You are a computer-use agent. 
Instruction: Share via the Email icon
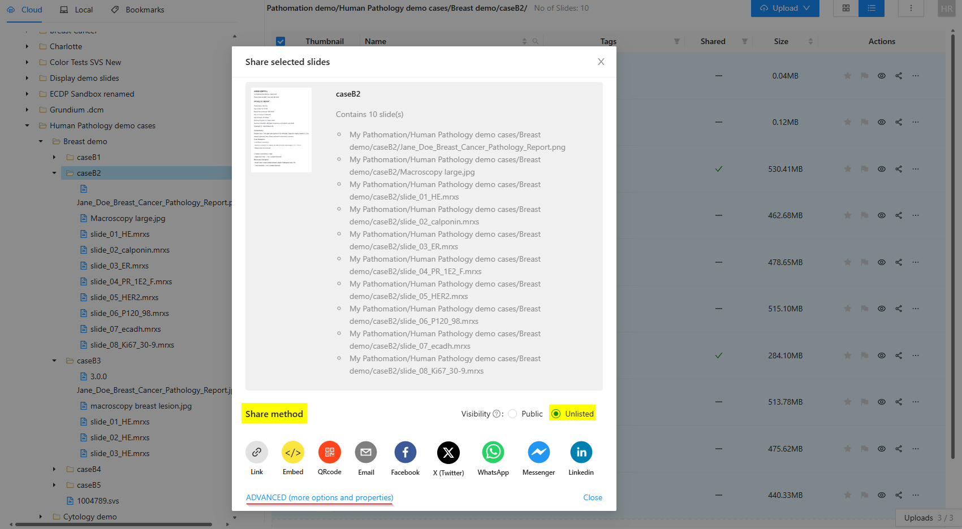tap(366, 452)
